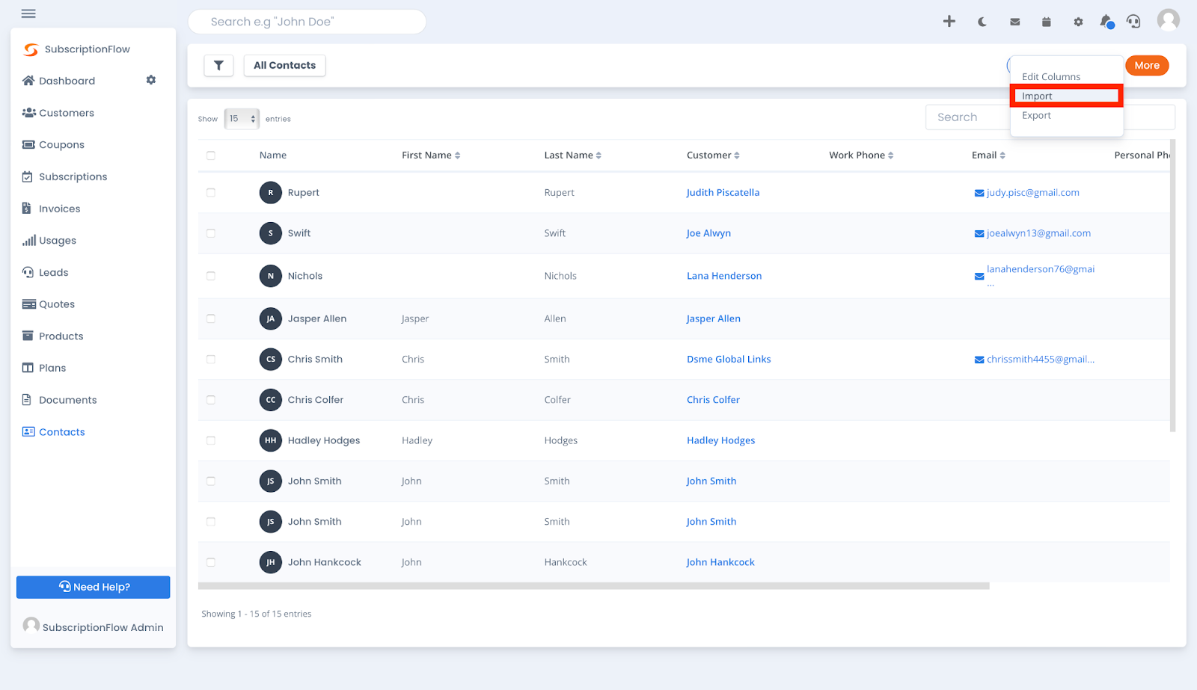The image size is (1197, 690).
Task: Open Judith Piscatella customer link
Action: [x=723, y=193]
